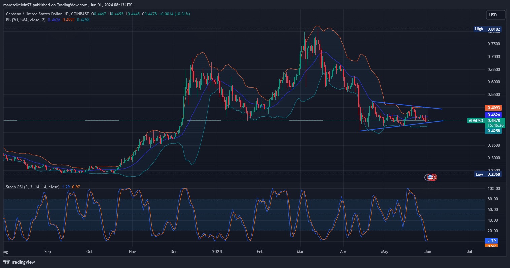The height and width of the screenshot is (268, 510).
Task: Click the TradingView logo at the bottom
Action: 19,262
